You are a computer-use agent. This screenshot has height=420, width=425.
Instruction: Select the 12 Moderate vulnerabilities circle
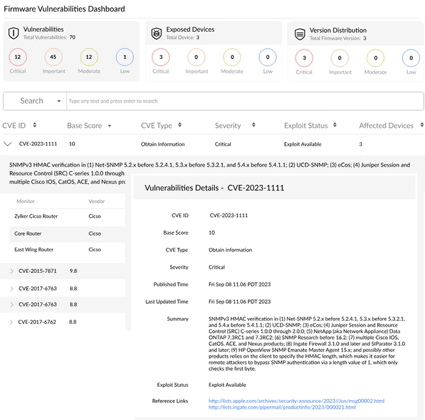pyautogui.click(x=89, y=57)
